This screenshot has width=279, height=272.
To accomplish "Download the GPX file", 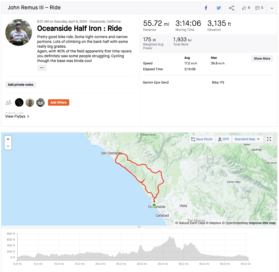I will coord(223,139).
